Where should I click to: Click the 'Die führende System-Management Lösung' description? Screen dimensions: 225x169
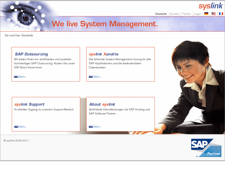[120, 63]
